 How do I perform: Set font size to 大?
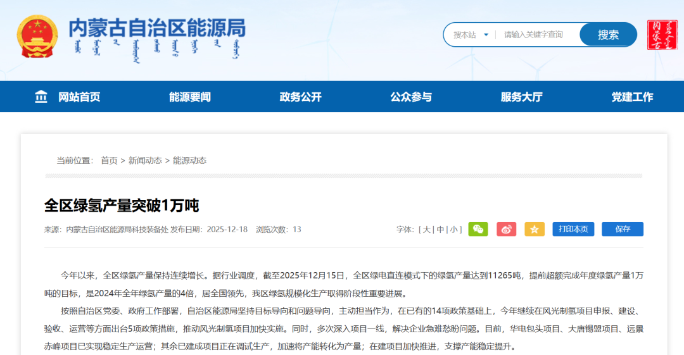click(427, 230)
